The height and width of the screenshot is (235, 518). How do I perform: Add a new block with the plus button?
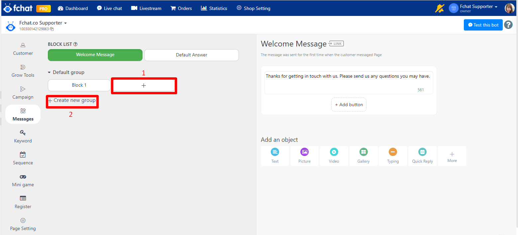point(144,86)
